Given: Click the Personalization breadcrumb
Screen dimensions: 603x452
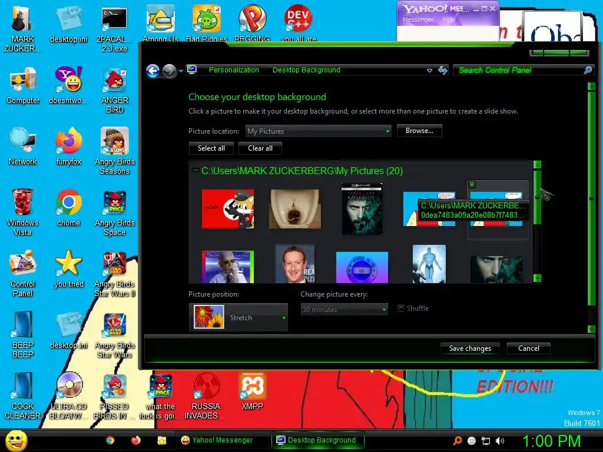Looking at the screenshot, I should click(234, 70).
